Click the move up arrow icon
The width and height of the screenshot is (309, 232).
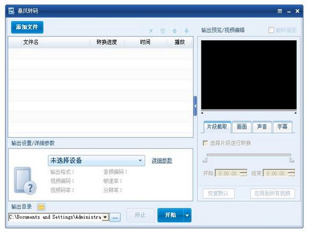click(x=175, y=31)
